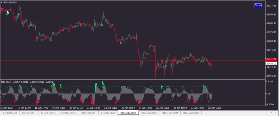This screenshot has height=116, width=279.
Task: Click the 28 Jun 19:30 time label
Action: click(x=215, y=108)
